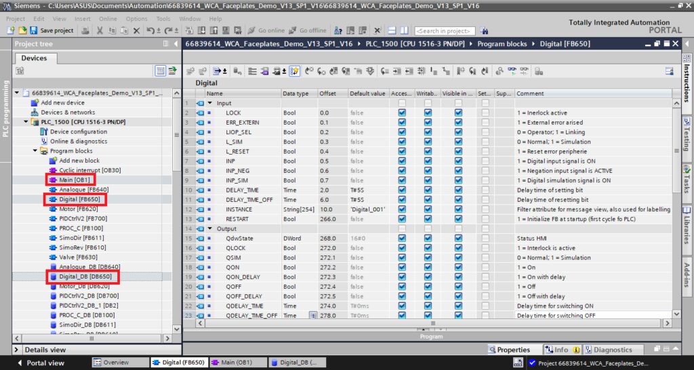This screenshot has width=694, height=370.
Task: Toggle Writable checkbox for ERR_EXTERN row
Action: pos(428,123)
